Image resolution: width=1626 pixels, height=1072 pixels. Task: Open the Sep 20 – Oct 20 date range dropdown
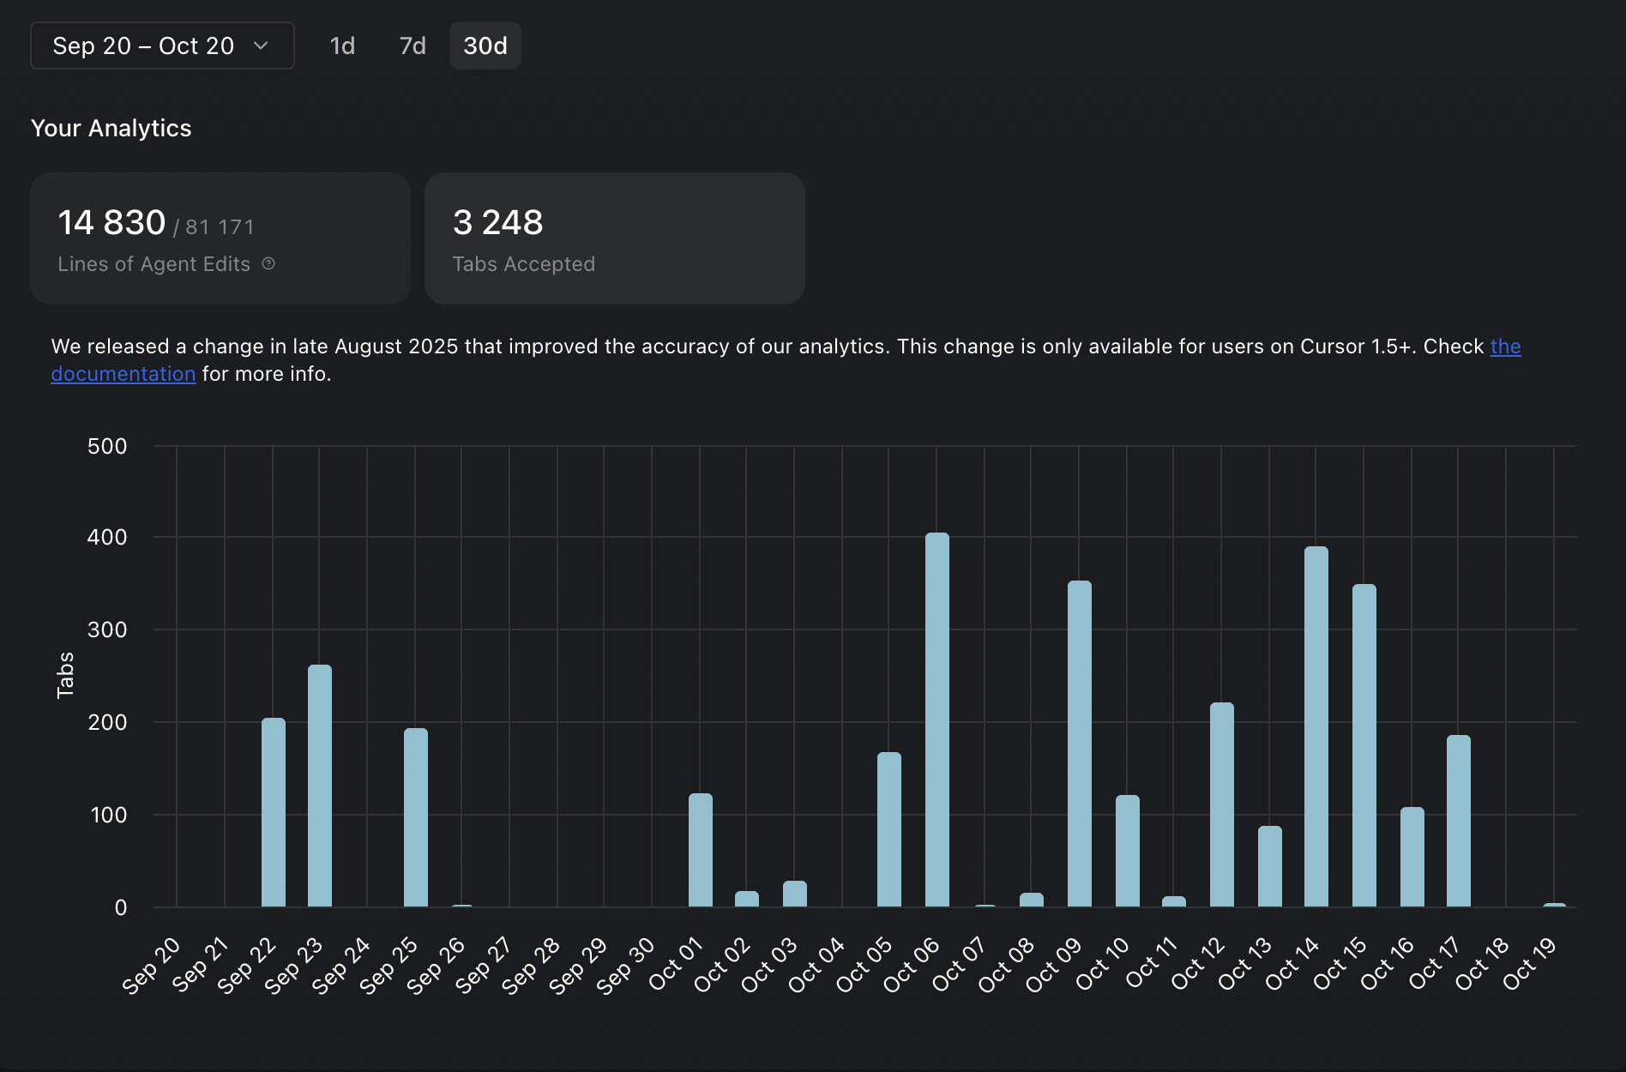click(162, 45)
